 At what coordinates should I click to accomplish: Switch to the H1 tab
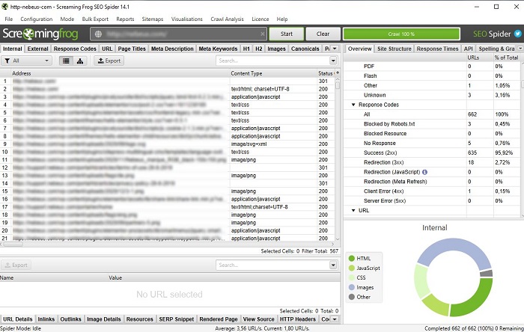pos(246,49)
